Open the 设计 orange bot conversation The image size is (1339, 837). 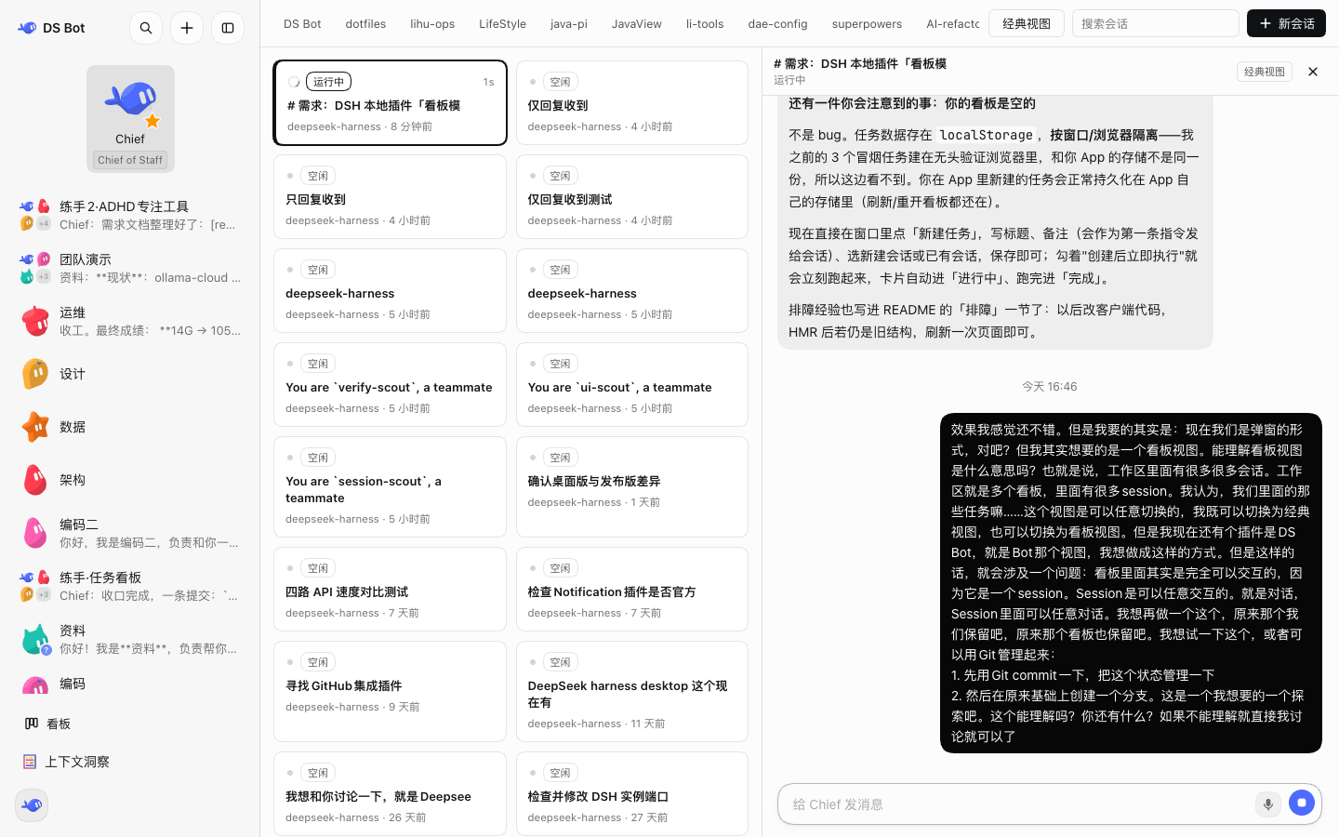point(130,374)
